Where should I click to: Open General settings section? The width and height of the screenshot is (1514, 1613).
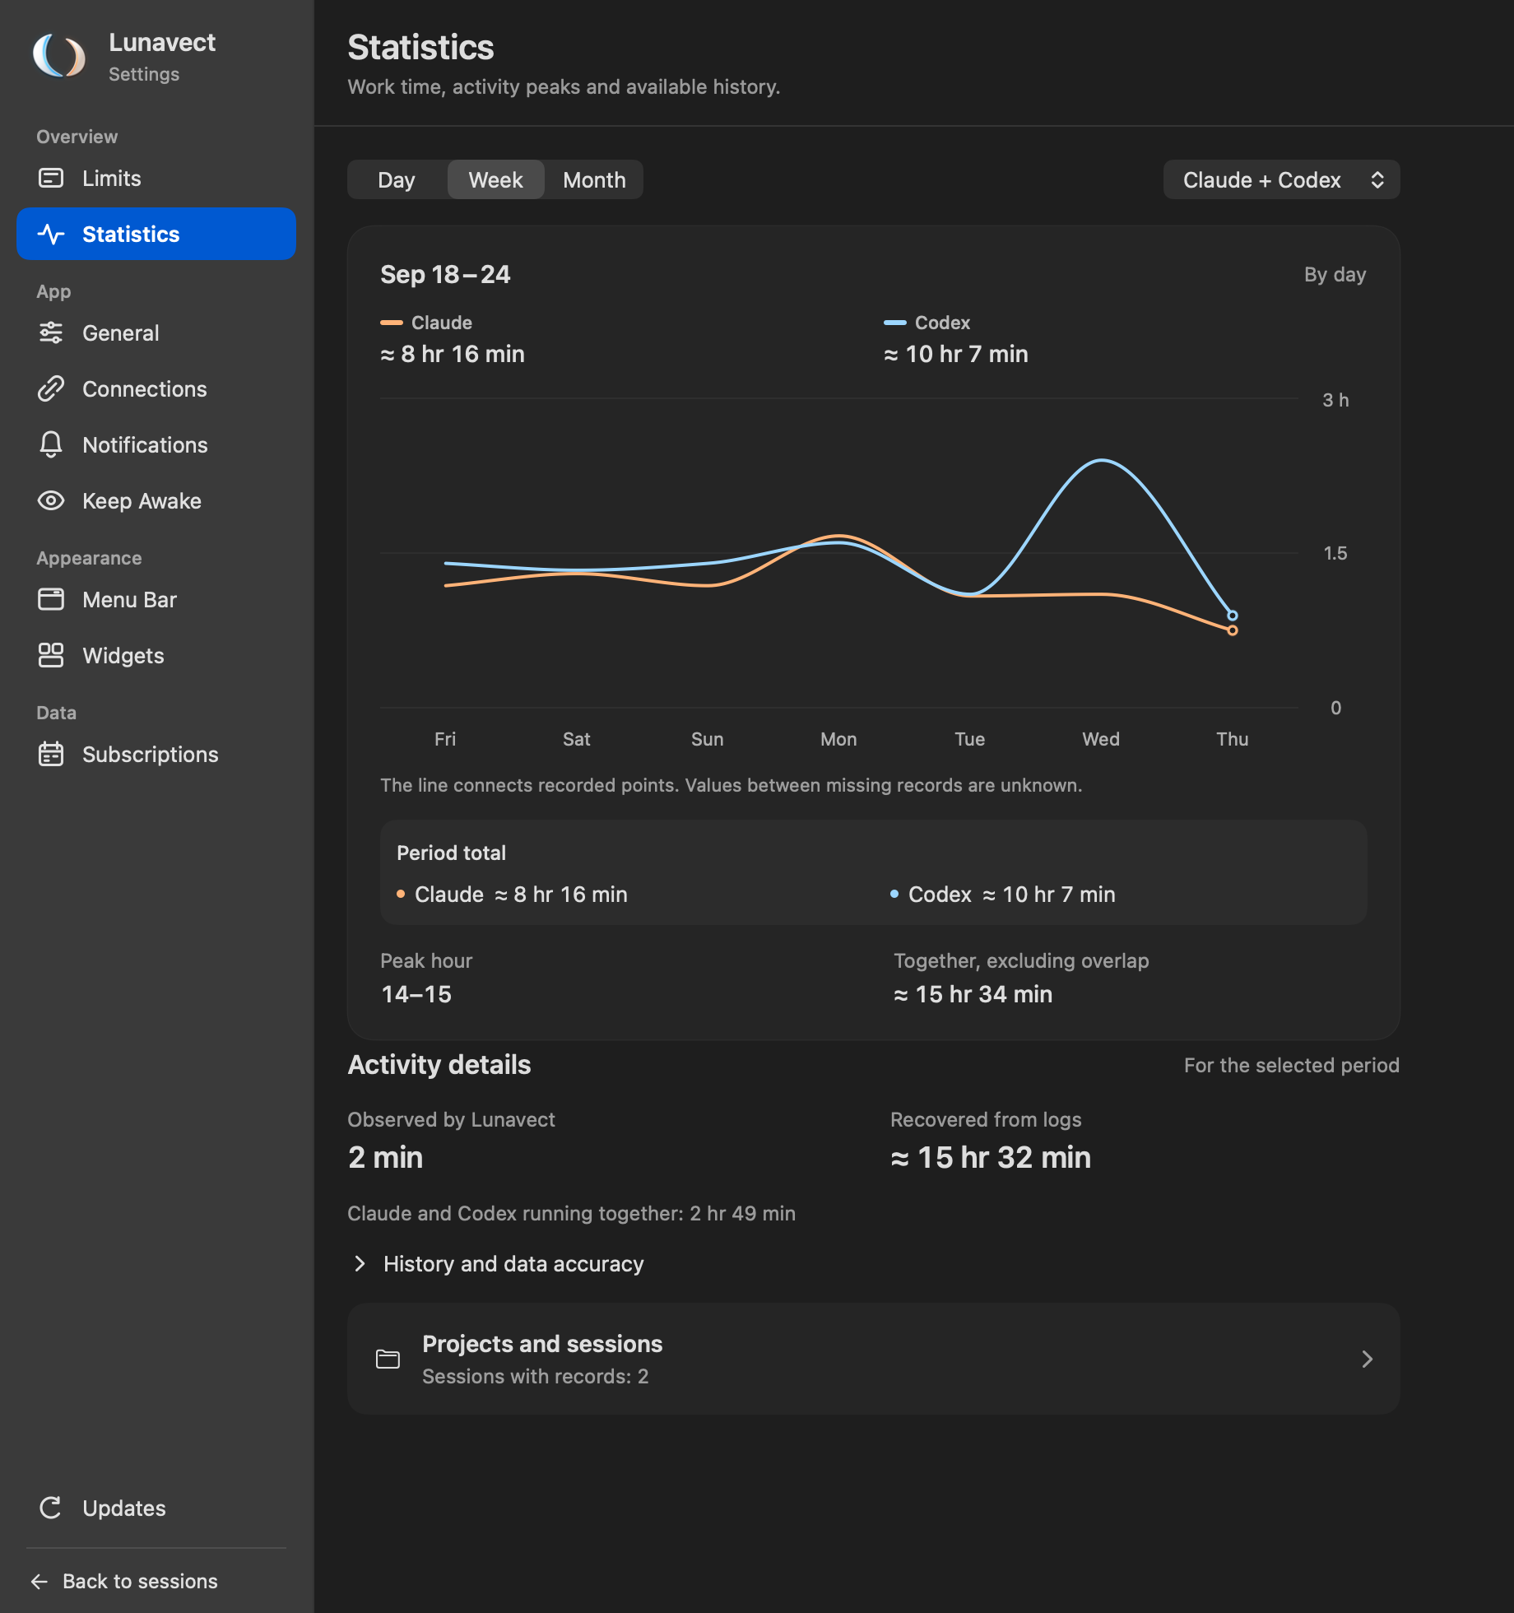156,332
